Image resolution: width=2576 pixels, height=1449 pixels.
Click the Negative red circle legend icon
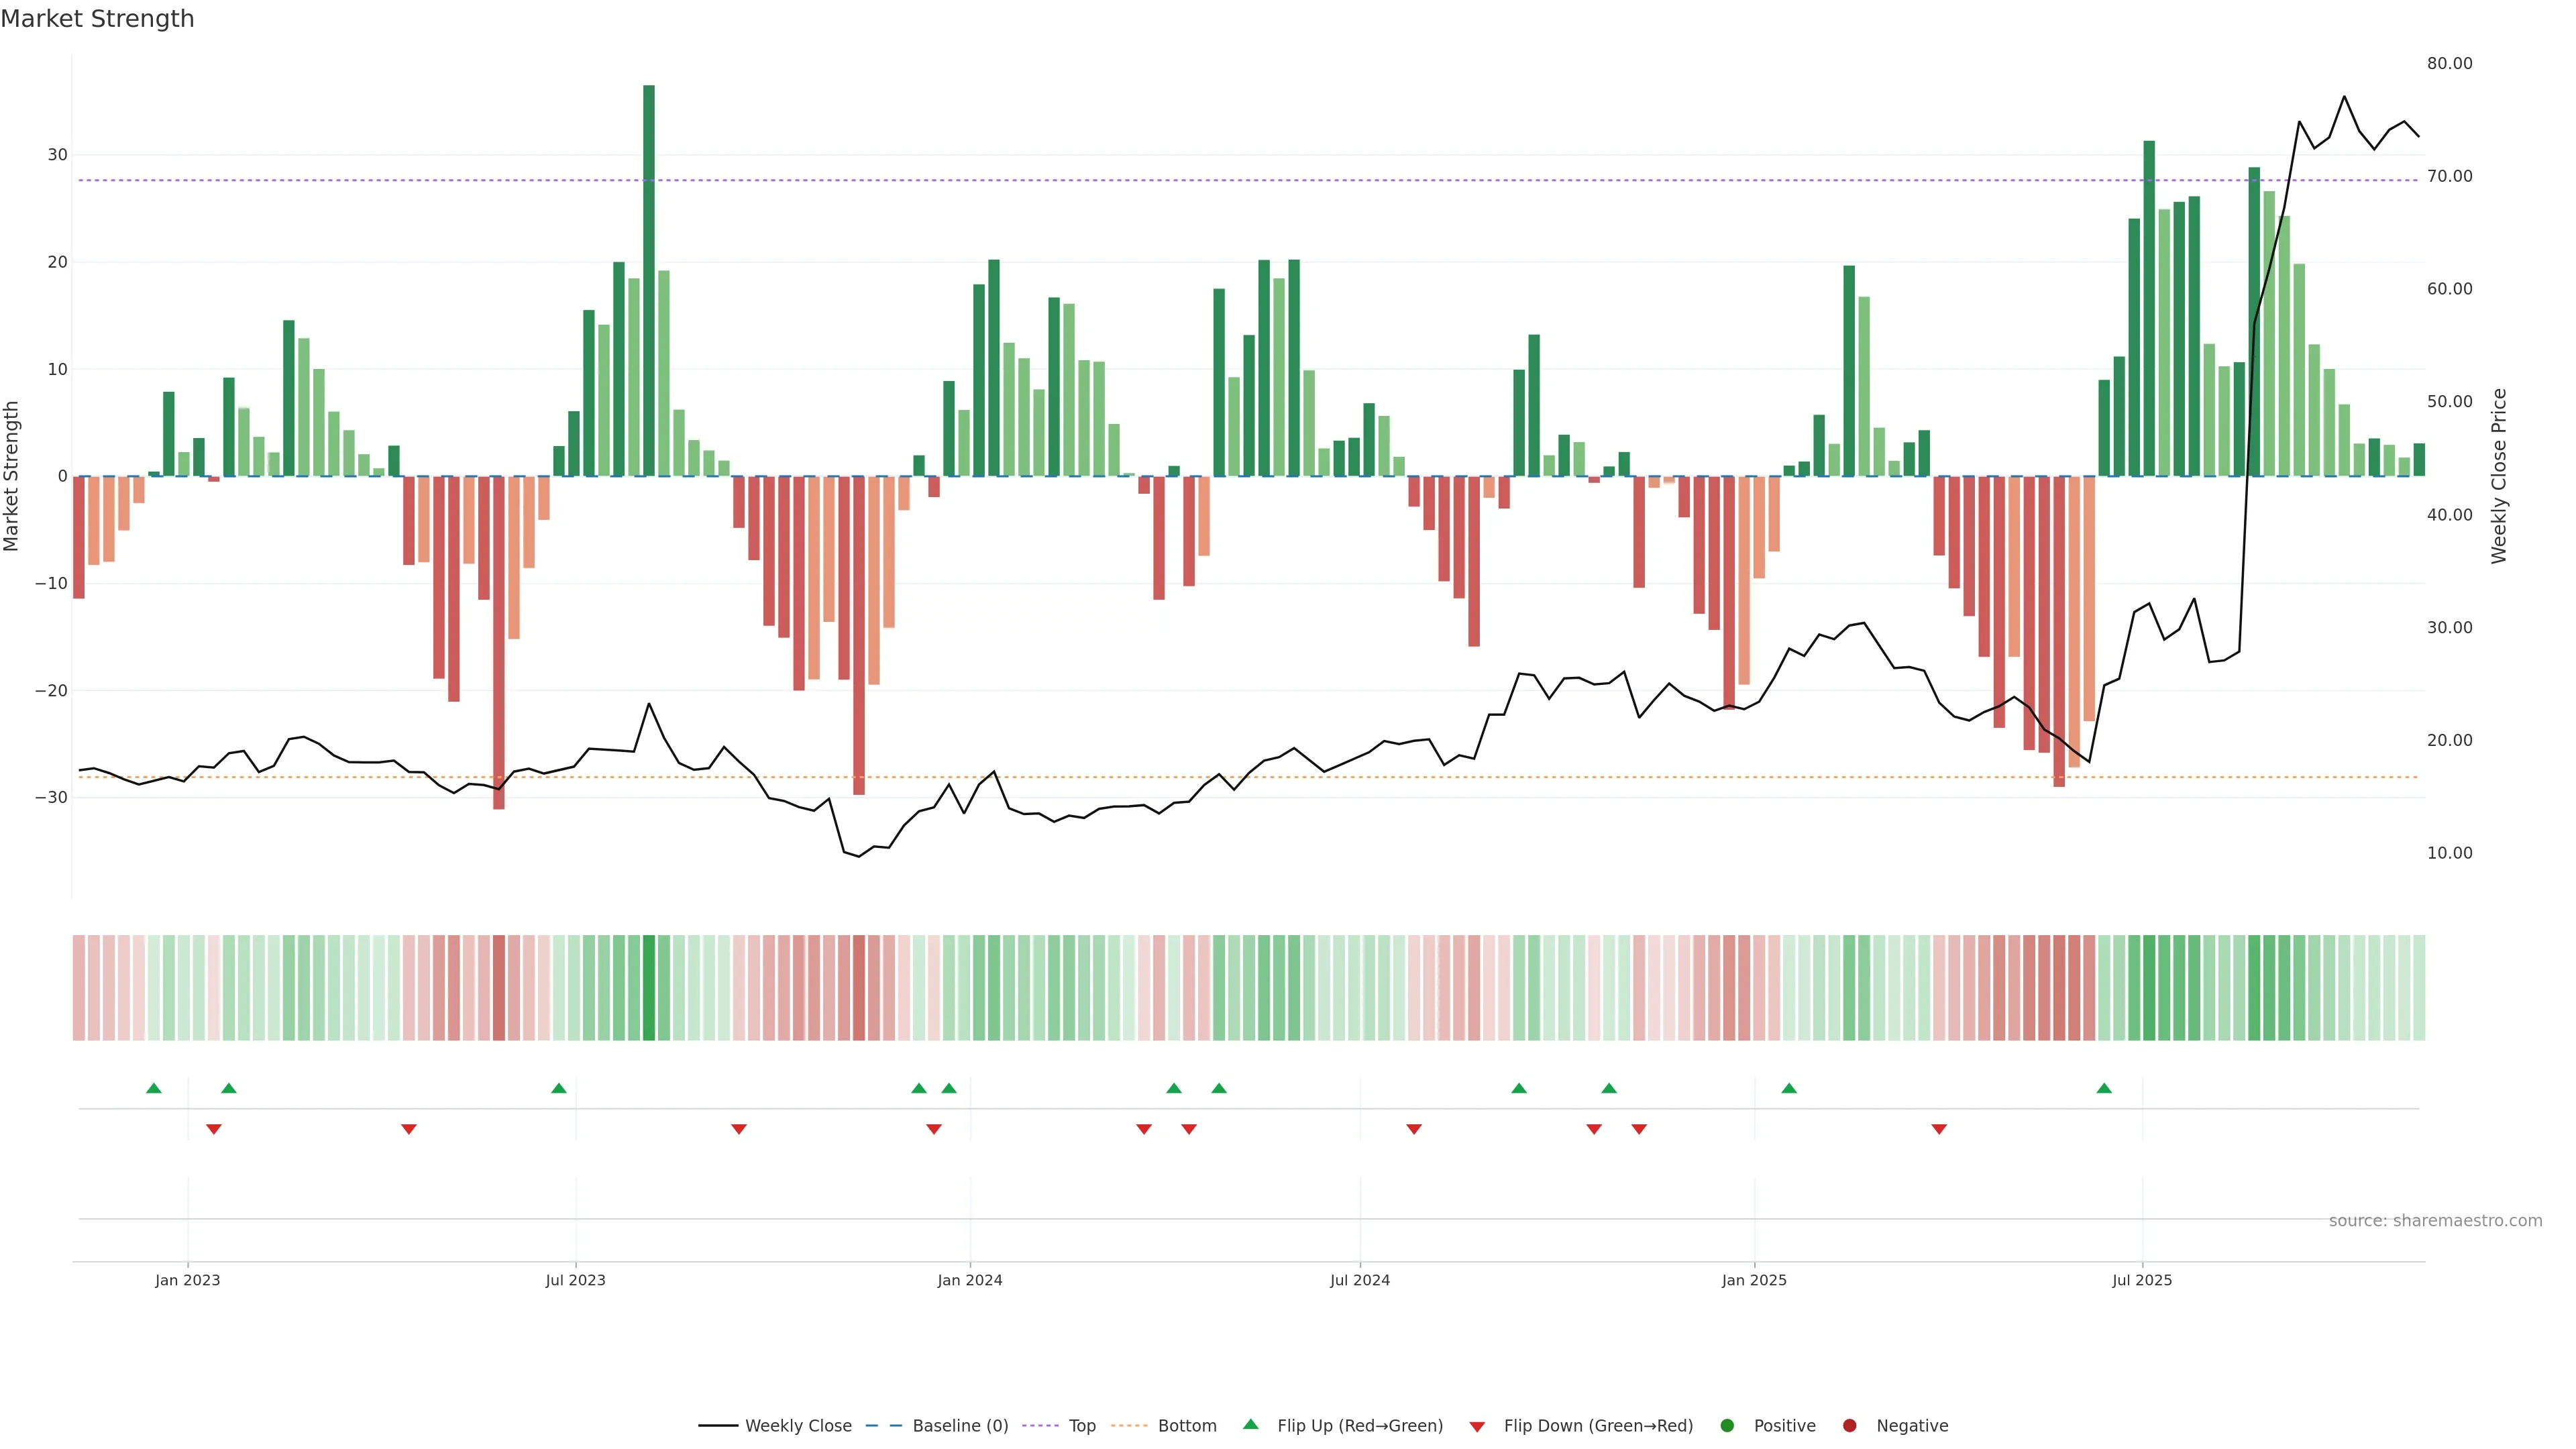[x=1849, y=1426]
